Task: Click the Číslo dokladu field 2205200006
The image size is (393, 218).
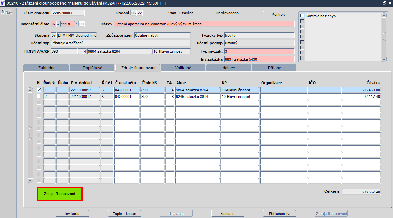Action: pos(68,13)
